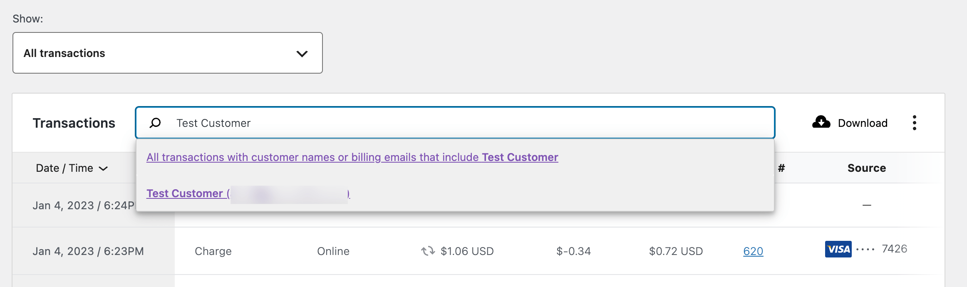Click the Charge transaction row

213,251
